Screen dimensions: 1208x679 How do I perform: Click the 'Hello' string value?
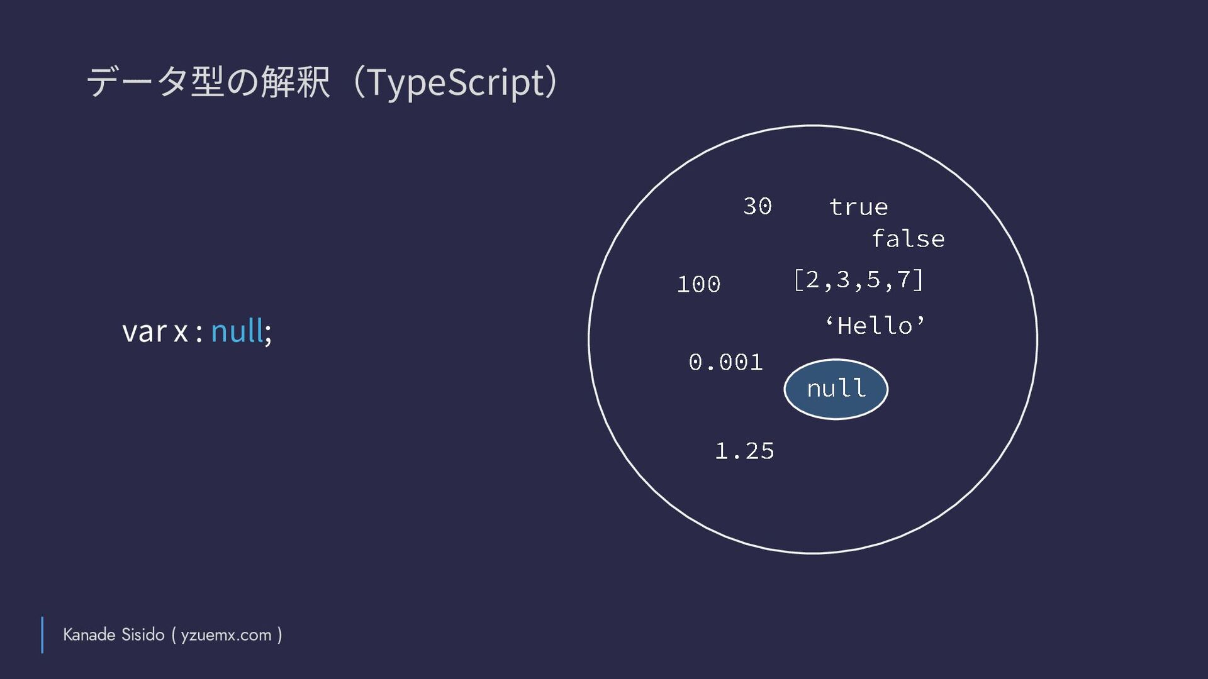pos(875,326)
